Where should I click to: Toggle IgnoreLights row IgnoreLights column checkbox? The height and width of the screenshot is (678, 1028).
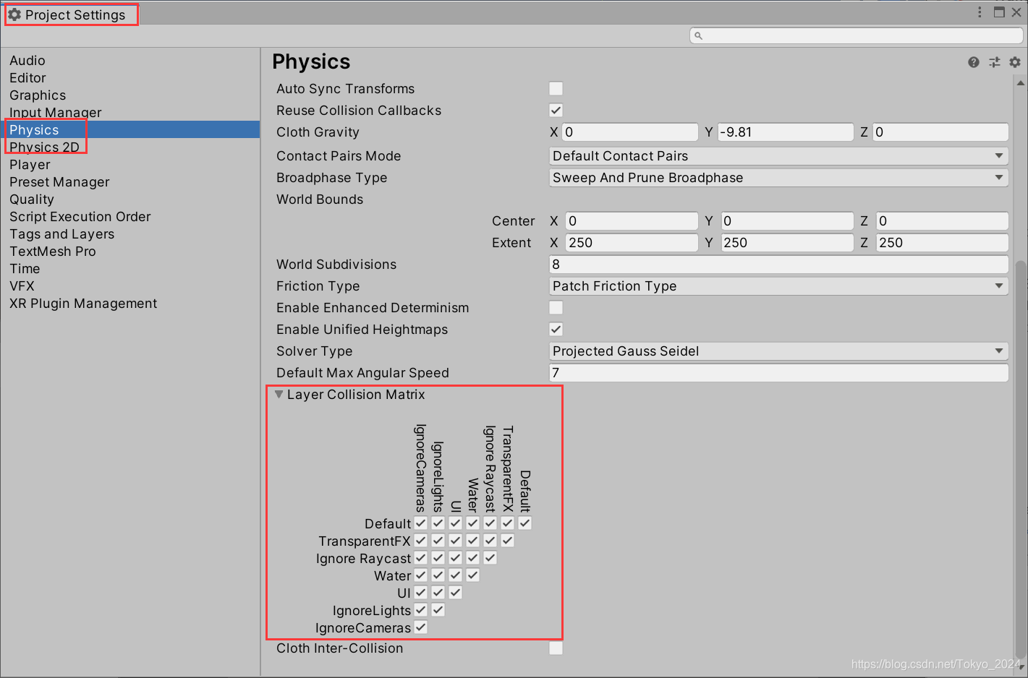click(x=438, y=609)
